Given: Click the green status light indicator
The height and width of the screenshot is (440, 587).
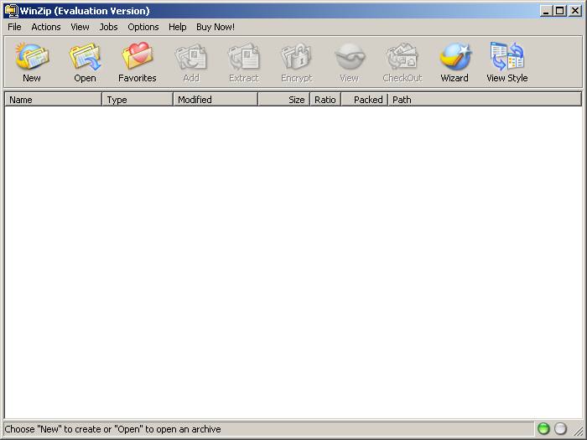Looking at the screenshot, I should (543, 428).
